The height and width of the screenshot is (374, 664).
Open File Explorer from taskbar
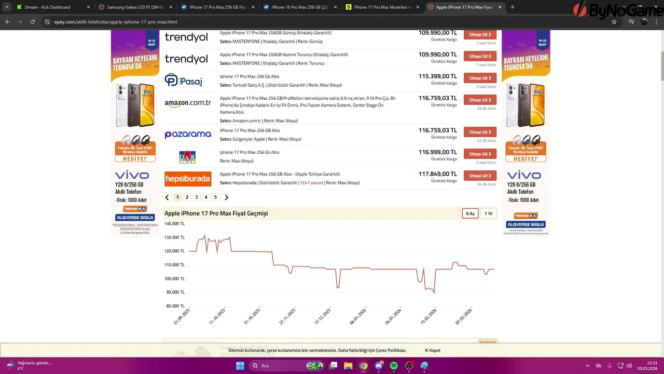(x=348, y=366)
